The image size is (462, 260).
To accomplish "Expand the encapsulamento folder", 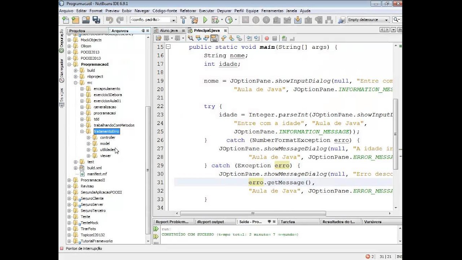I will coord(82,89).
